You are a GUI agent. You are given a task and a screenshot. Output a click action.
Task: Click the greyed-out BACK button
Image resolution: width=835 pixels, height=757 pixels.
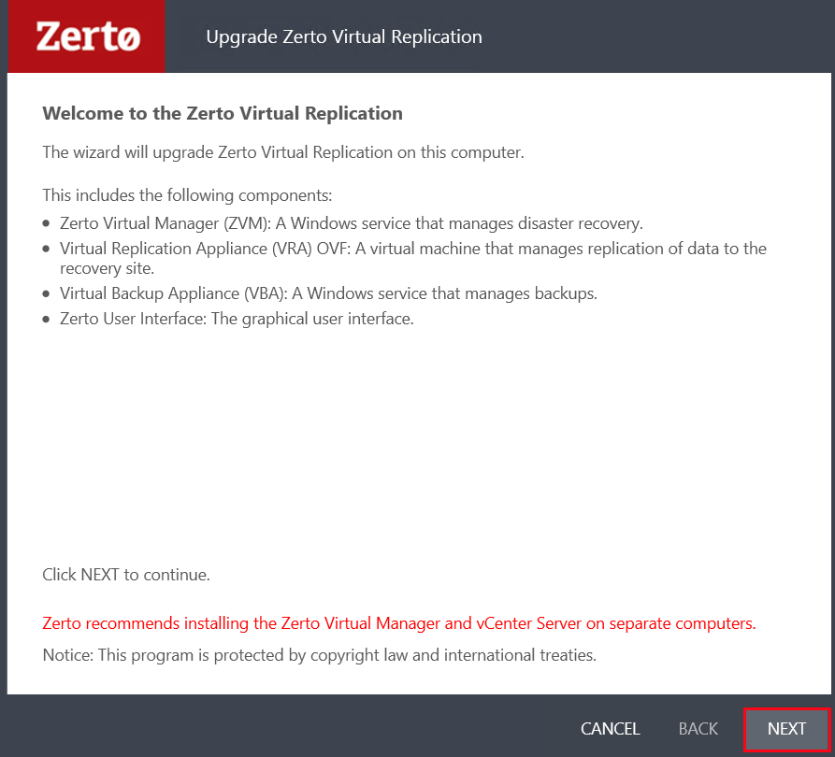pos(698,729)
